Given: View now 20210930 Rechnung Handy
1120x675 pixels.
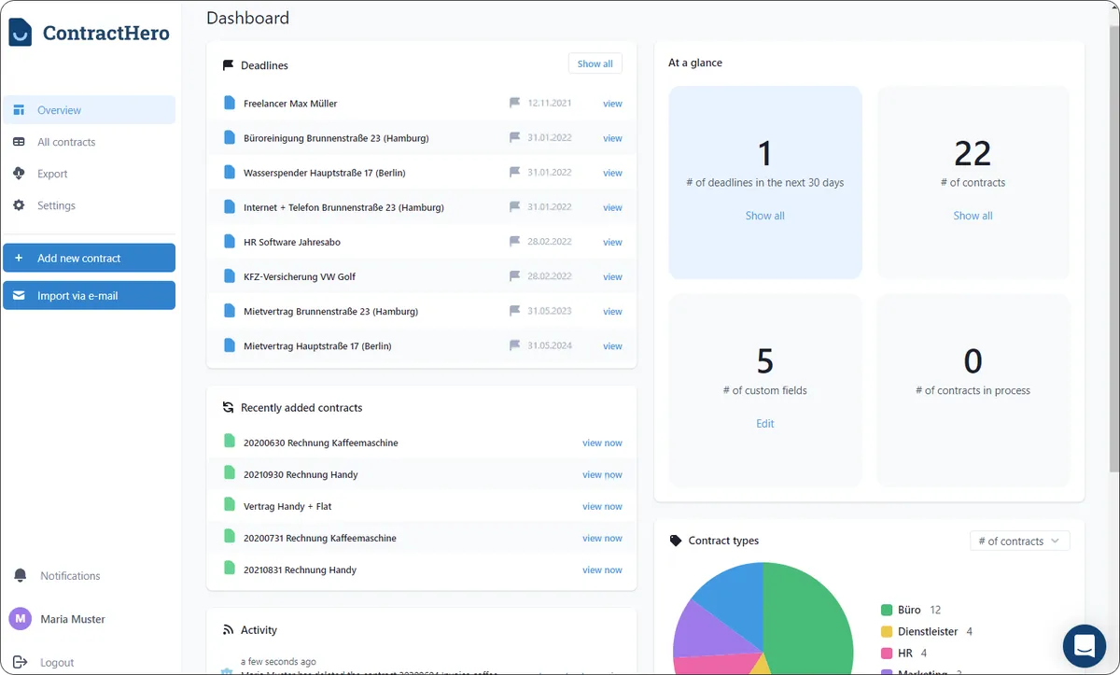Looking at the screenshot, I should click(602, 475).
